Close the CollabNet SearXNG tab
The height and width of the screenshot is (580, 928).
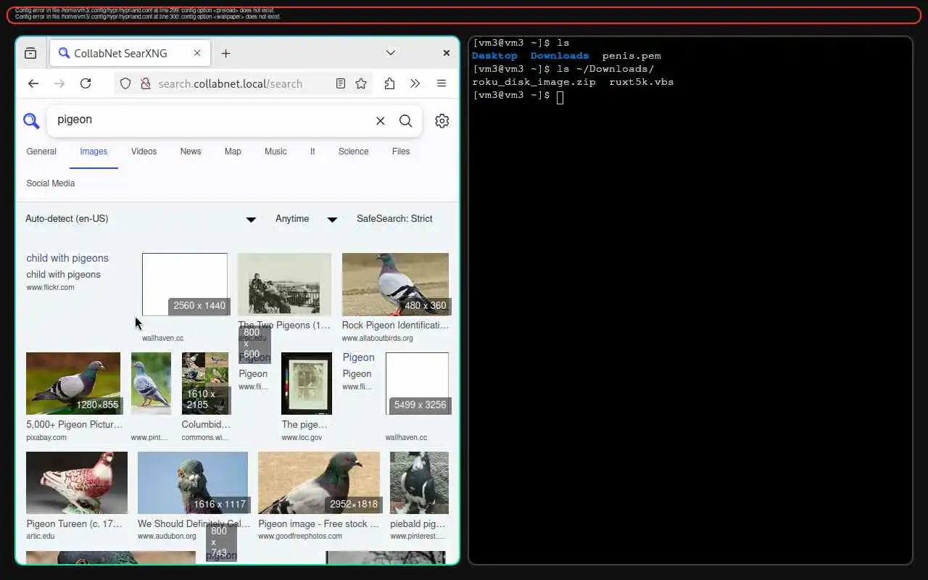pos(197,53)
